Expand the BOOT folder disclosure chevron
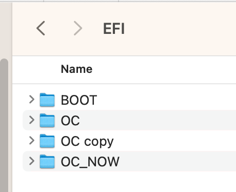This screenshot has width=236, height=192. click(32, 100)
